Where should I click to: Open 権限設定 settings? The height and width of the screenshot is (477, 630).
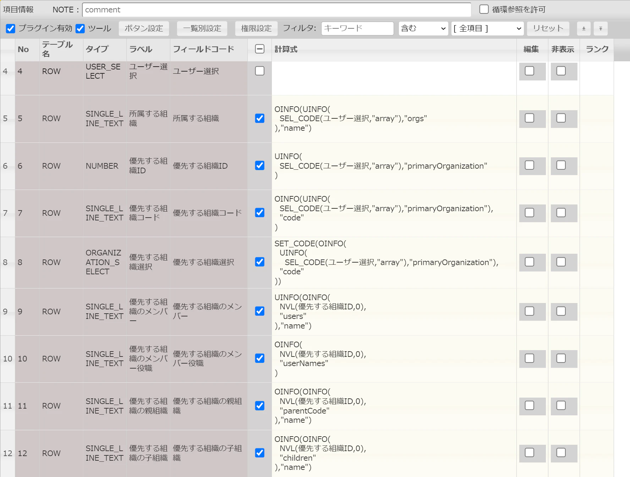(x=256, y=28)
